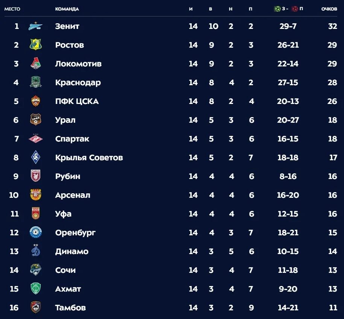Click the PFK CSKA club emblem
The height and width of the screenshot is (319, 344).
click(x=36, y=101)
